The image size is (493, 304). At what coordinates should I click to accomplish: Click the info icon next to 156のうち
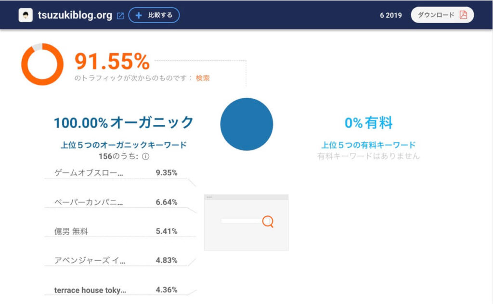point(145,157)
